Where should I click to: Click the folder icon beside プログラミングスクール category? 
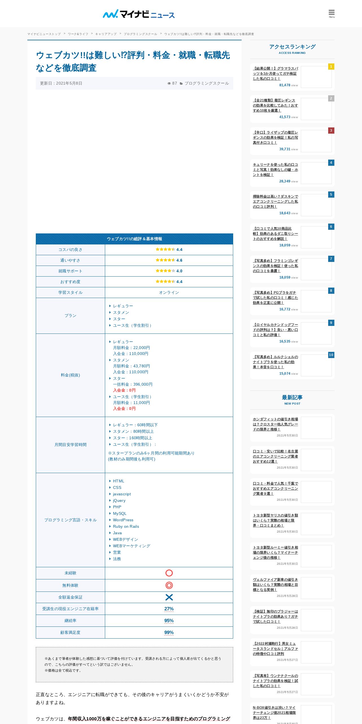tap(181, 83)
